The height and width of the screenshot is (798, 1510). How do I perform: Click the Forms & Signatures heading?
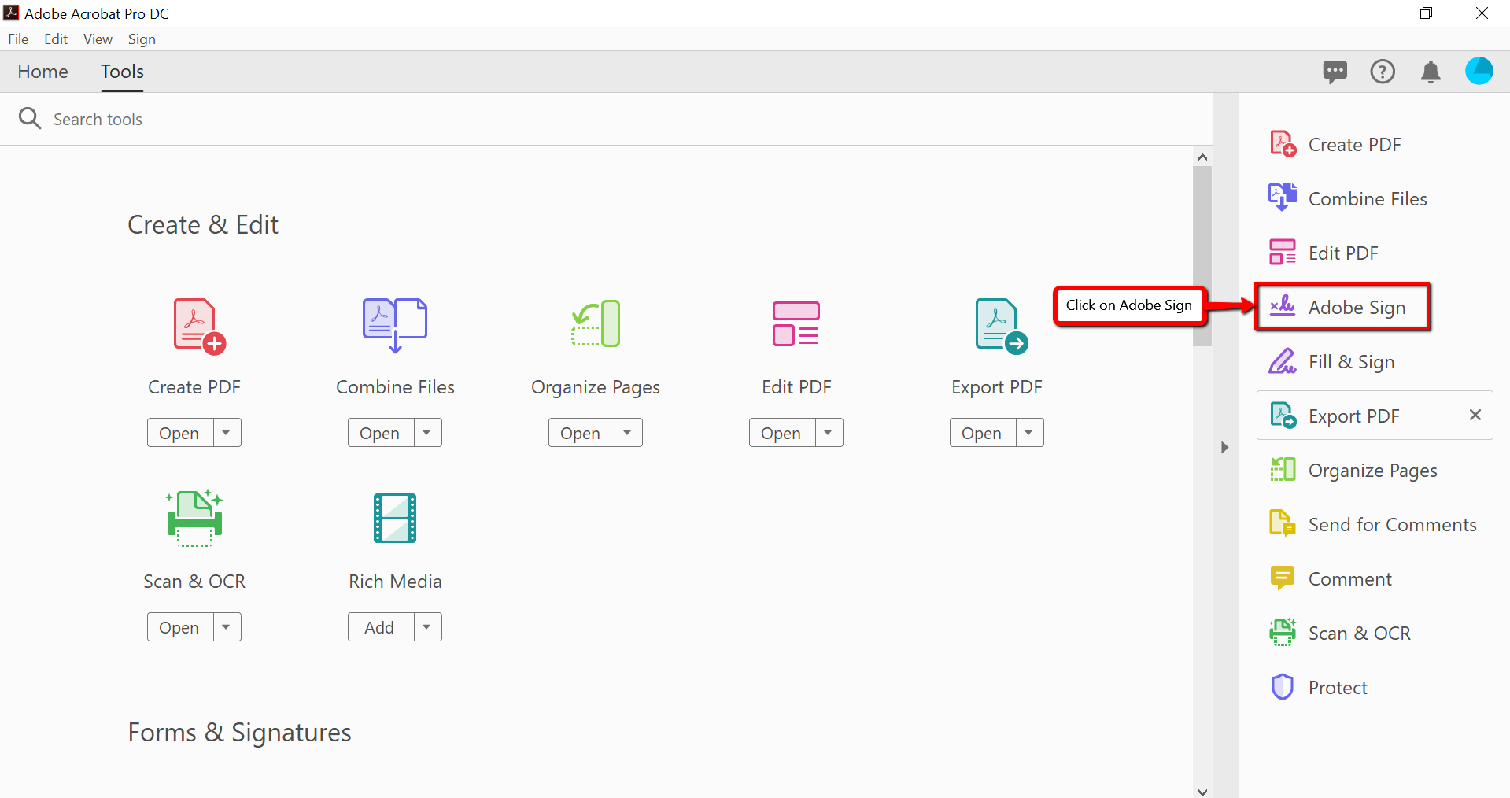[x=239, y=733]
